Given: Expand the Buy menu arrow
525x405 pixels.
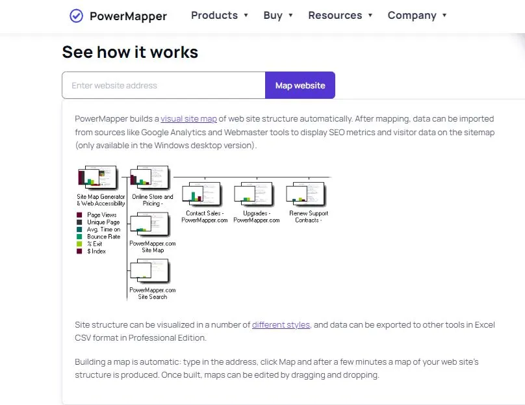Looking at the screenshot, I should (x=290, y=16).
